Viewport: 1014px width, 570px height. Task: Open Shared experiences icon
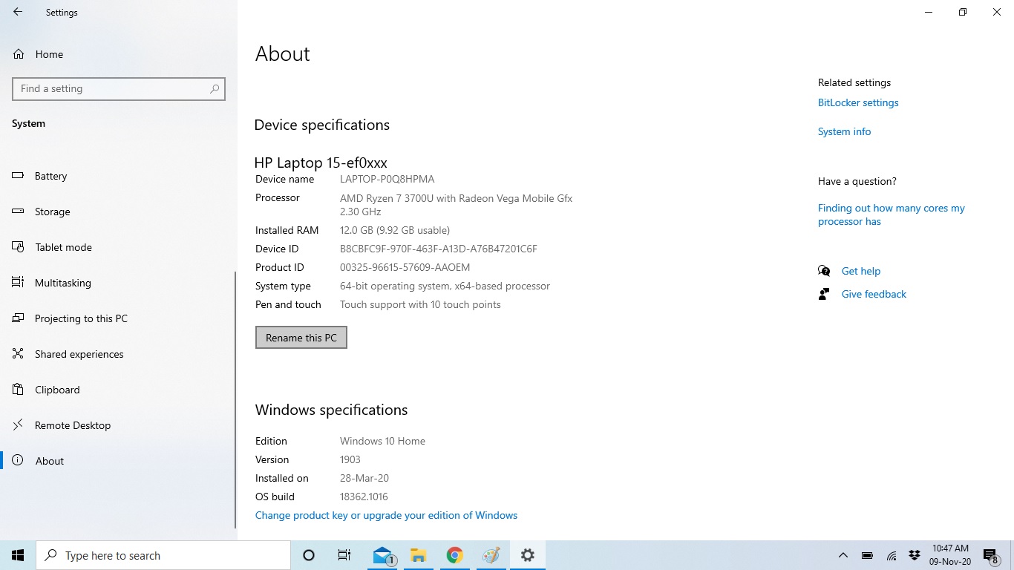tap(19, 354)
